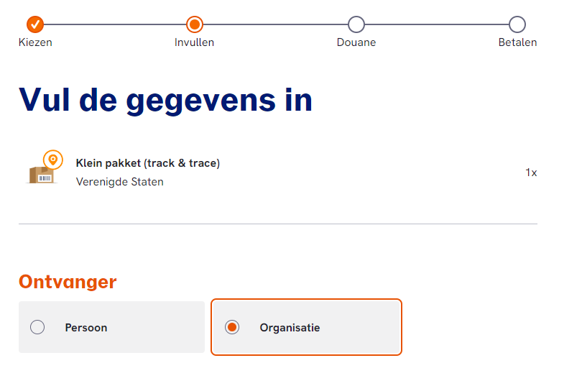582x381 pixels.
Task: Choose the Persoon label text
Action: pos(86,328)
